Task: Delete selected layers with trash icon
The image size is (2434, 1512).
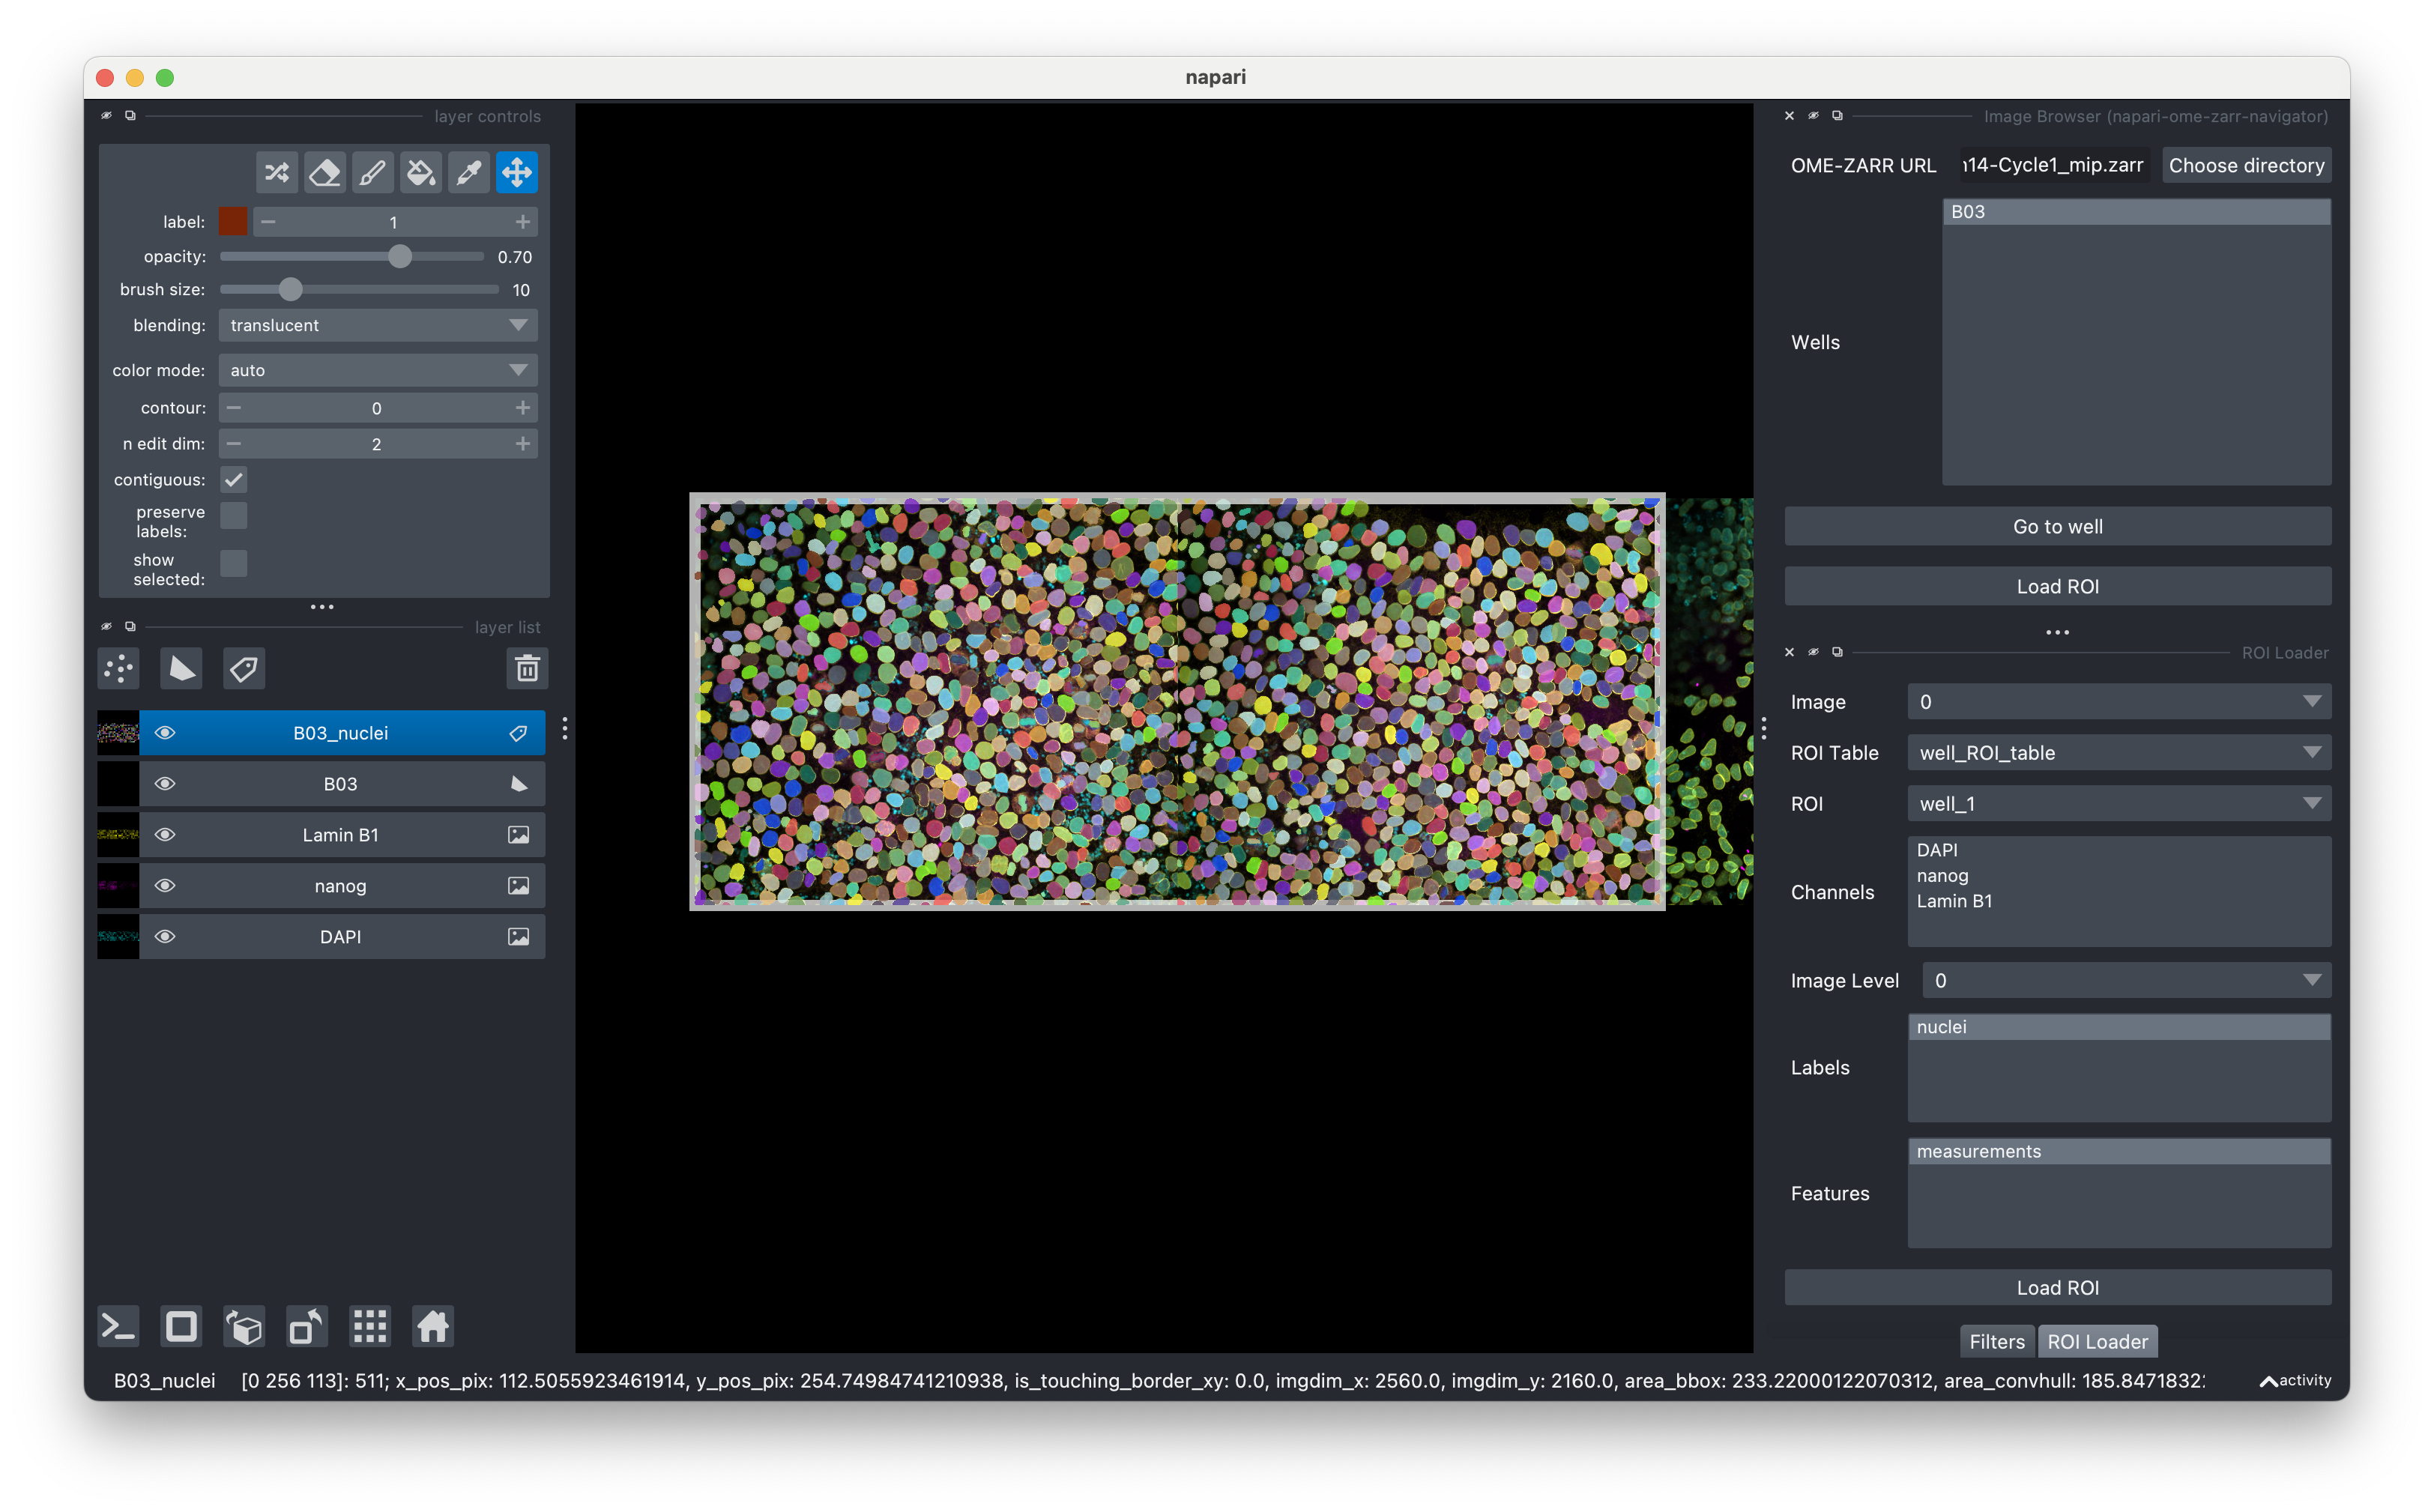Action: tap(527, 668)
